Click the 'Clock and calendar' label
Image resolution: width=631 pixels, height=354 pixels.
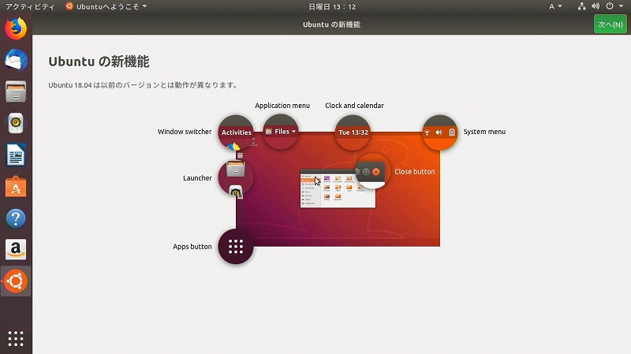[x=354, y=106]
